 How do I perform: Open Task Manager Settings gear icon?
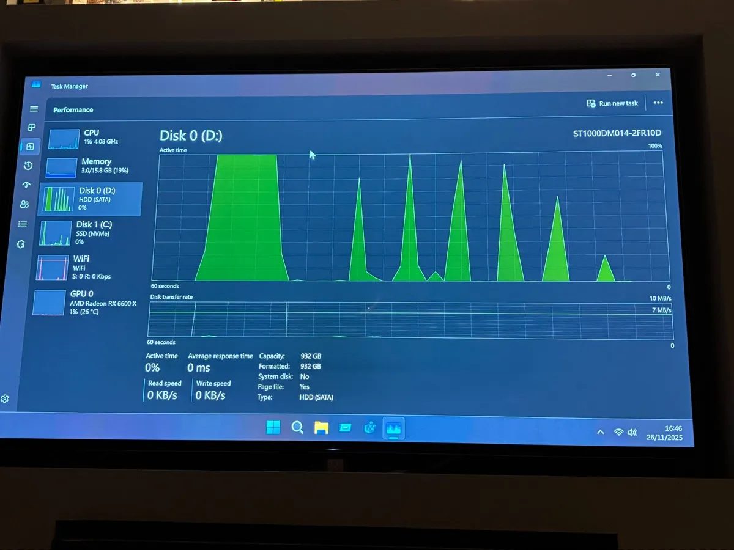[x=5, y=398]
